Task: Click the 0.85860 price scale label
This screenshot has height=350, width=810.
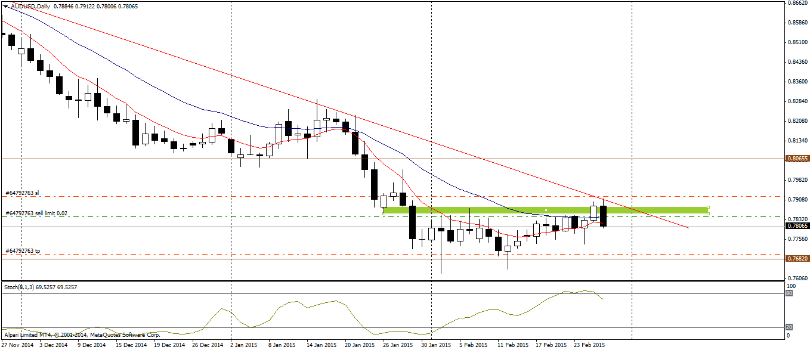Action: click(x=797, y=23)
